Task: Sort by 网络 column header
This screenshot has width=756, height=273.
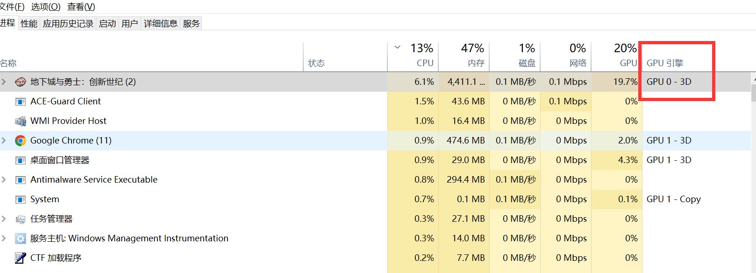Action: (x=566, y=57)
